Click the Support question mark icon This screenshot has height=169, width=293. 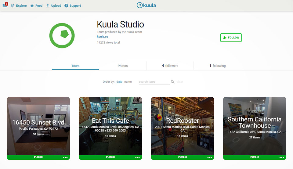(66, 5)
